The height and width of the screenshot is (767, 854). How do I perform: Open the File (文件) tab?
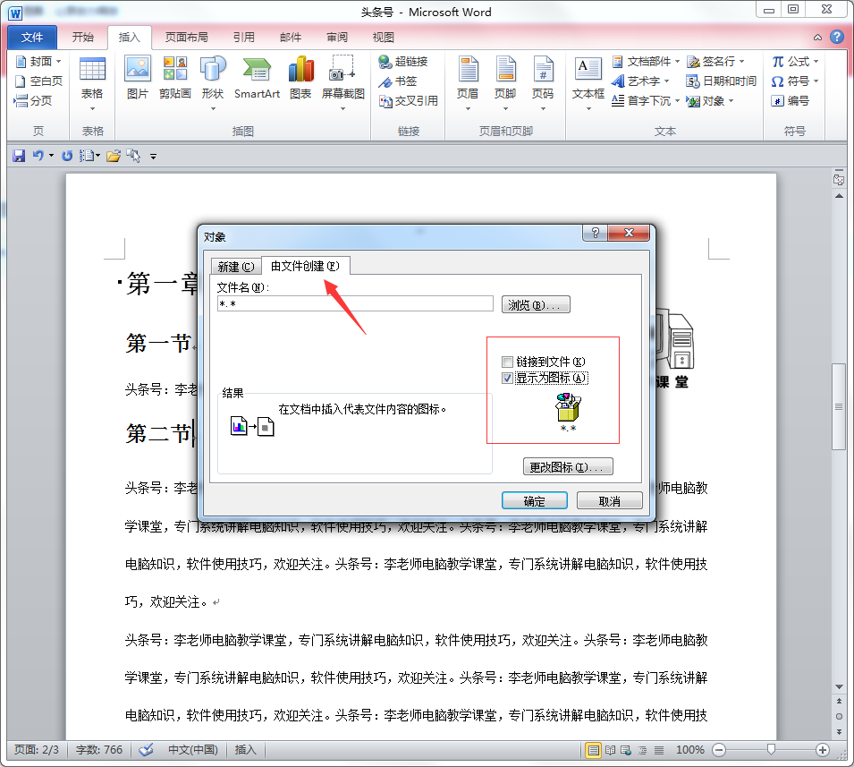click(32, 37)
